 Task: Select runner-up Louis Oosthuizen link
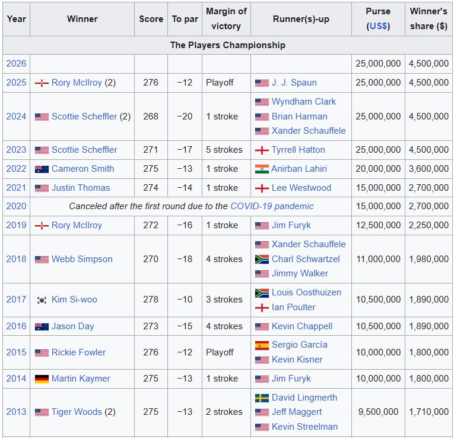(306, 292)
